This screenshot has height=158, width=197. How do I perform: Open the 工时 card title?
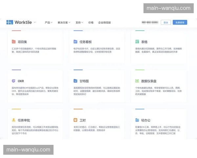click(82, 120)
